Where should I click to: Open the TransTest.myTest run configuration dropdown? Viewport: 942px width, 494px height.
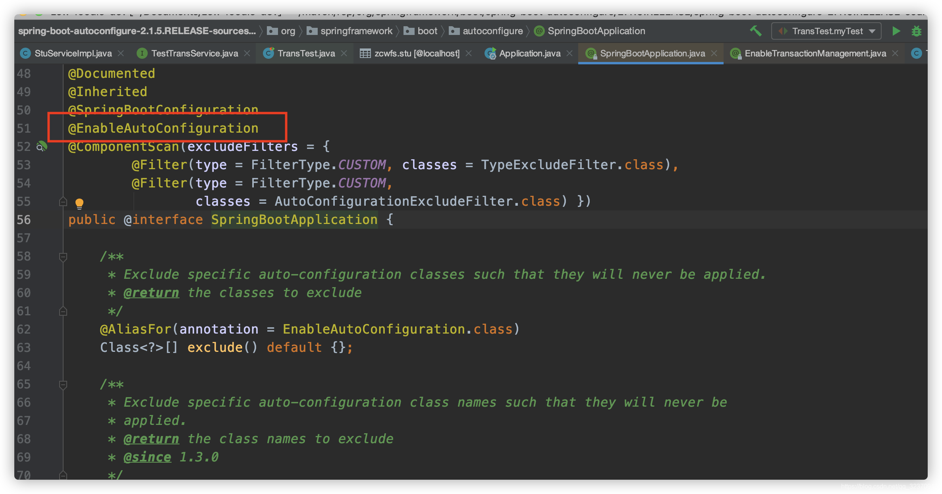tap(827, 31)
